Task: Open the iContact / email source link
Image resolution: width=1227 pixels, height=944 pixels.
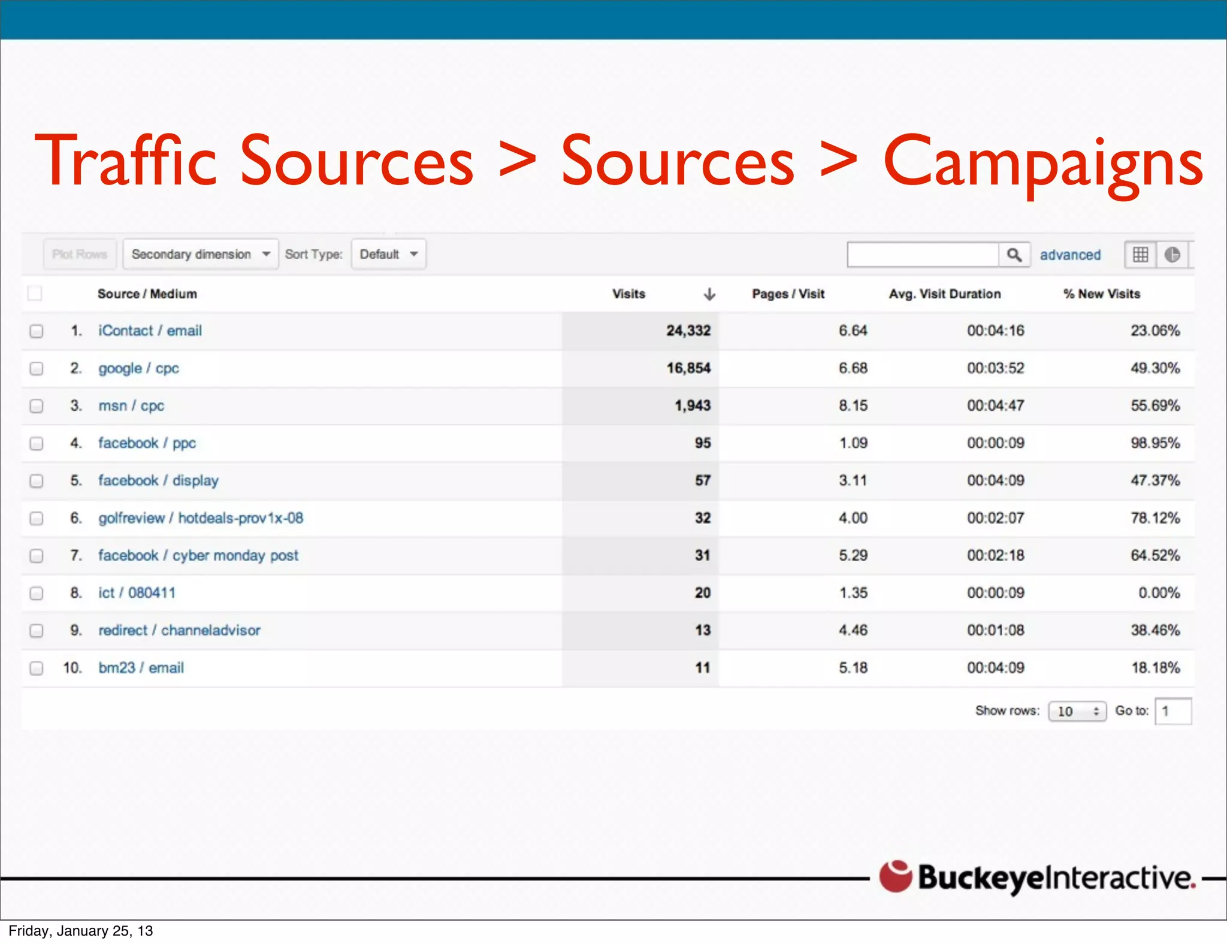Action: pos(150,331)
